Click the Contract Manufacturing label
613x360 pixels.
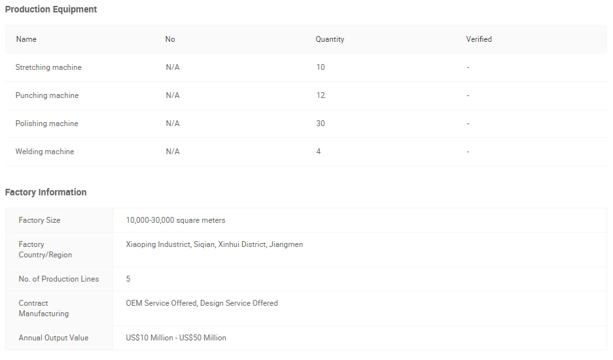coord(44,308)
